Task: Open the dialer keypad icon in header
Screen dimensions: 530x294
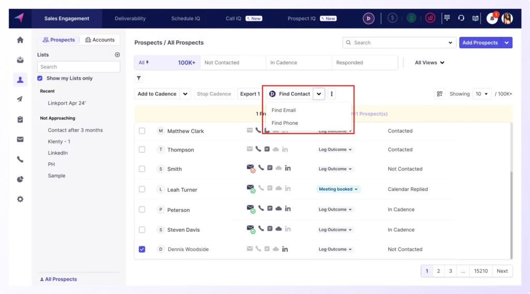Action: coord(447,18)
